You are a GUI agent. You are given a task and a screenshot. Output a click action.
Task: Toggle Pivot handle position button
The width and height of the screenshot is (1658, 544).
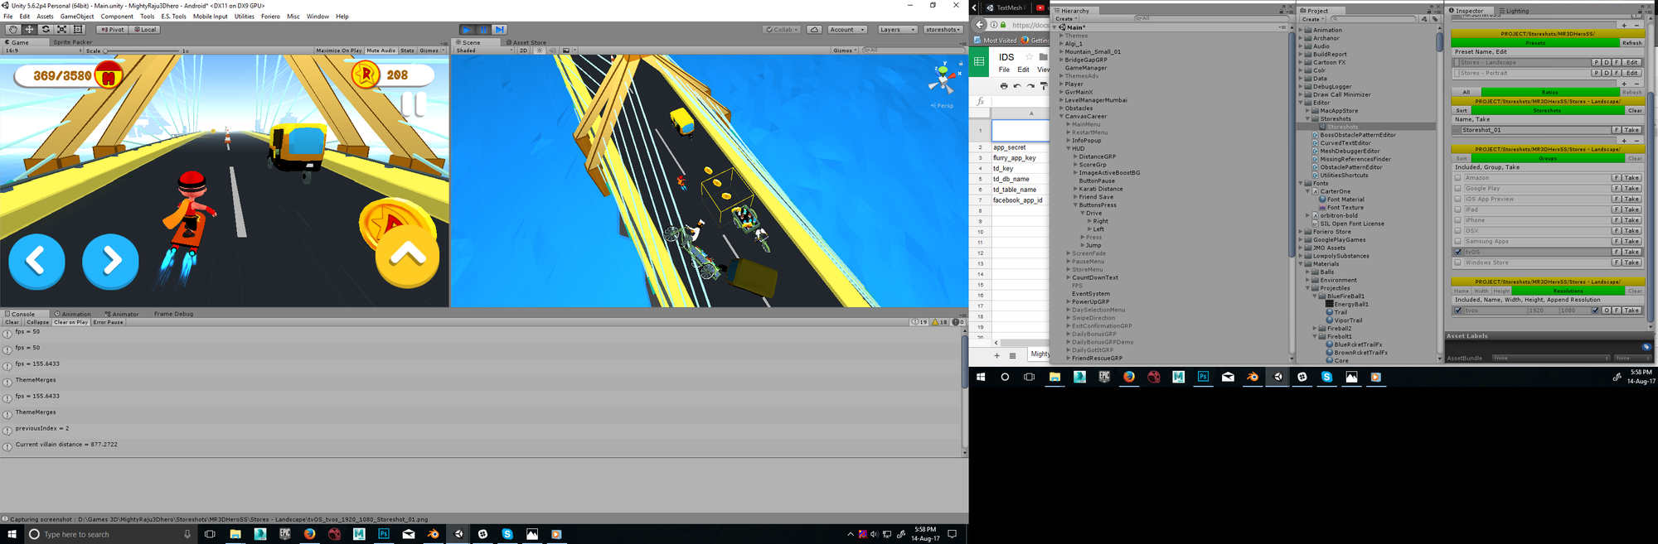[x=112, y=29]
